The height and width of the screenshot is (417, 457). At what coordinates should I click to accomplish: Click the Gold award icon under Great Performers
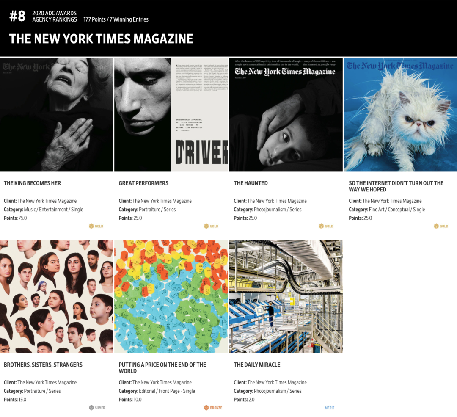click(x=206, y=226)
